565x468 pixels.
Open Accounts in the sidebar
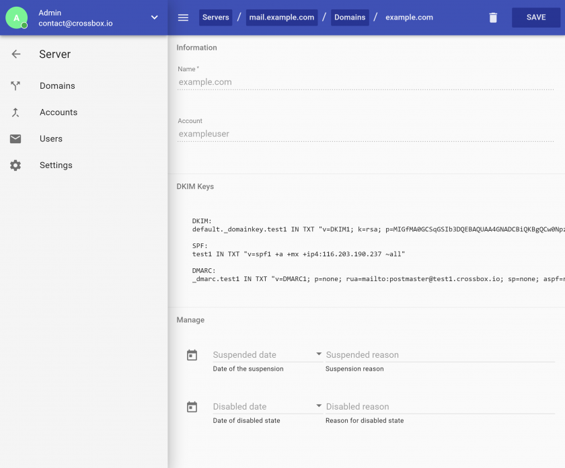[59, 112]
